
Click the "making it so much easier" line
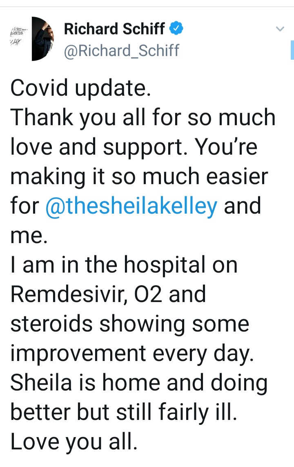139,177
